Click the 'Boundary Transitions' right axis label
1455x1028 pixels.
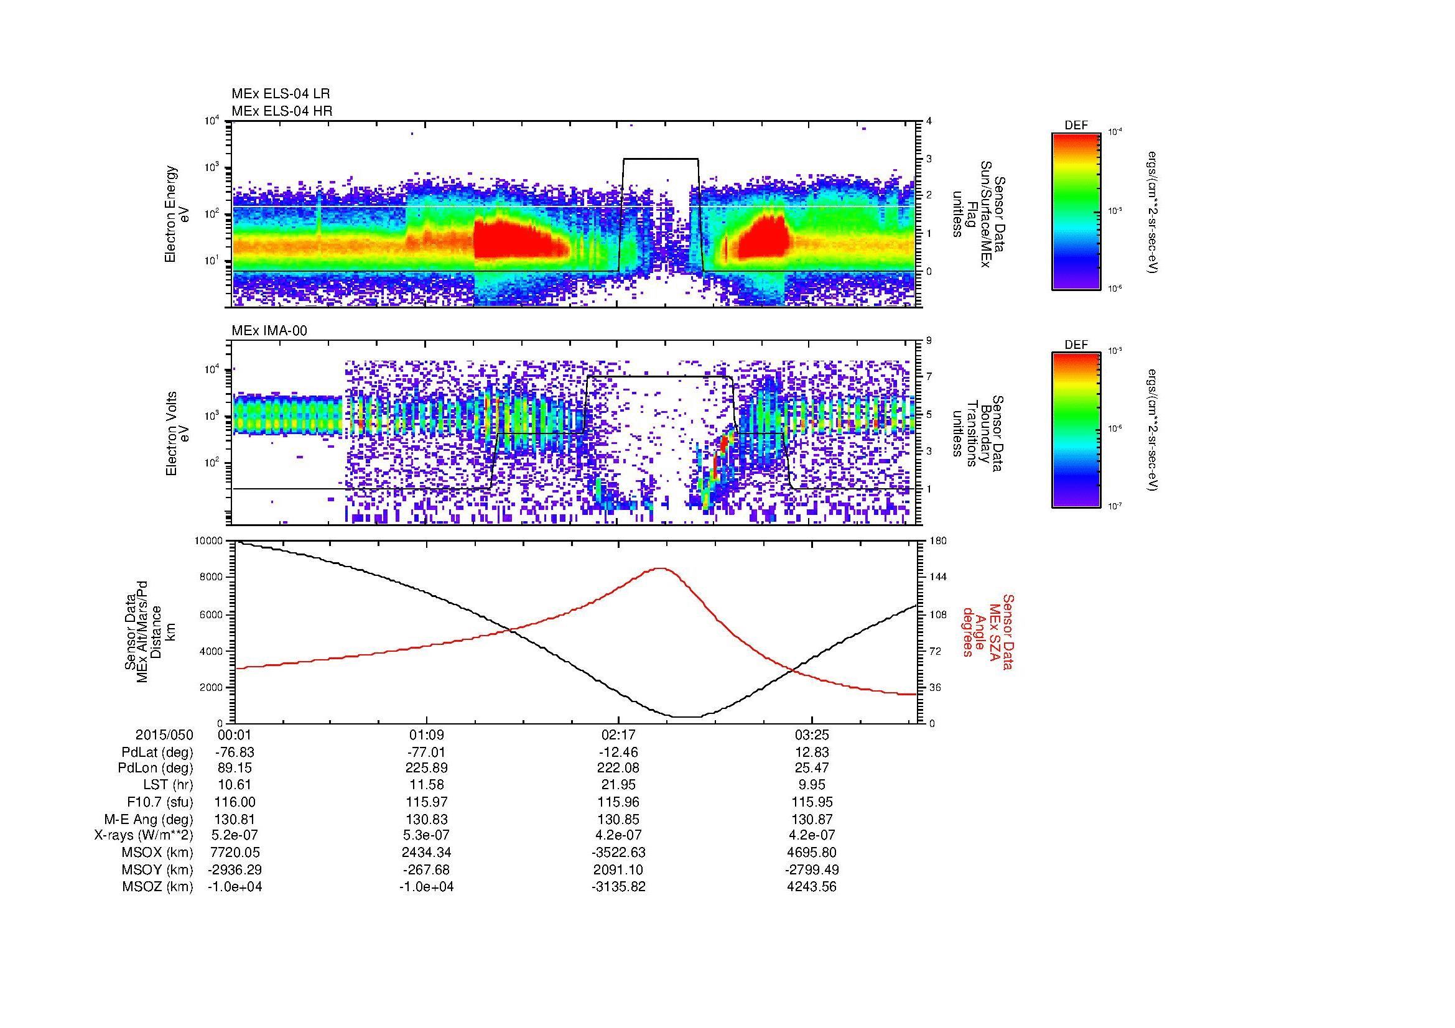pos(979,434)
